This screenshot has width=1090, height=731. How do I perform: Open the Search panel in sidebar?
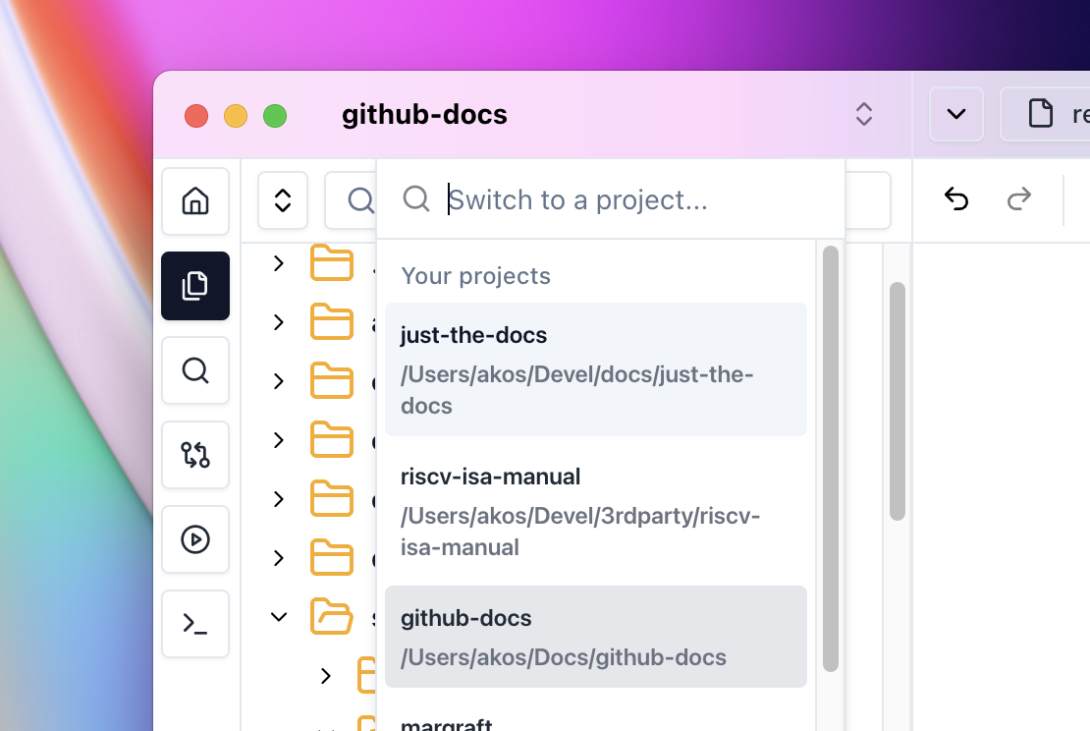pyautogui.click(x=195, y=370)
